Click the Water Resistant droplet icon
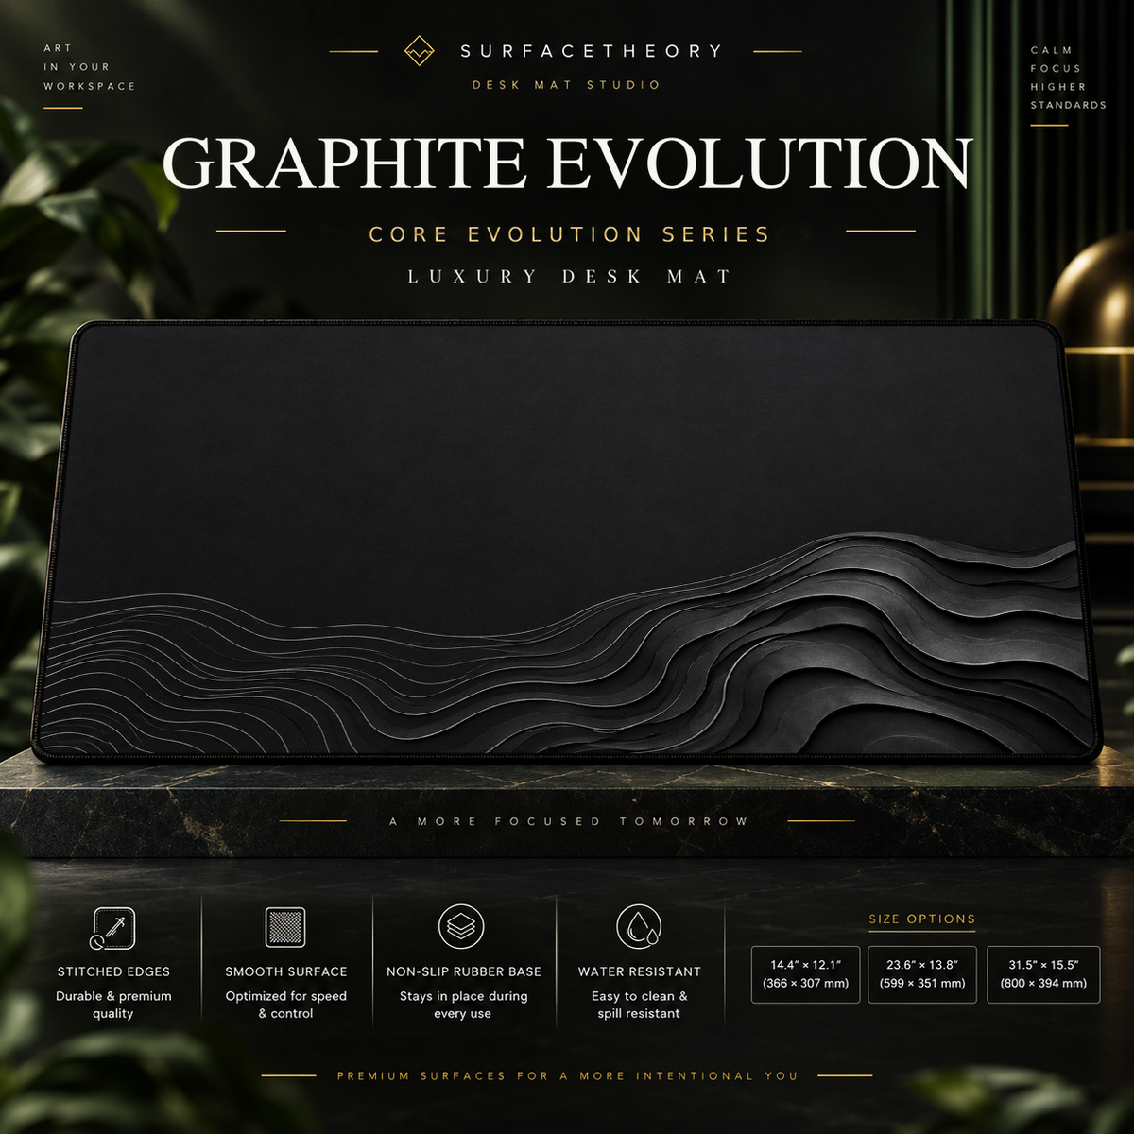Screen dimensions: 1134x1134 [639, 927]
